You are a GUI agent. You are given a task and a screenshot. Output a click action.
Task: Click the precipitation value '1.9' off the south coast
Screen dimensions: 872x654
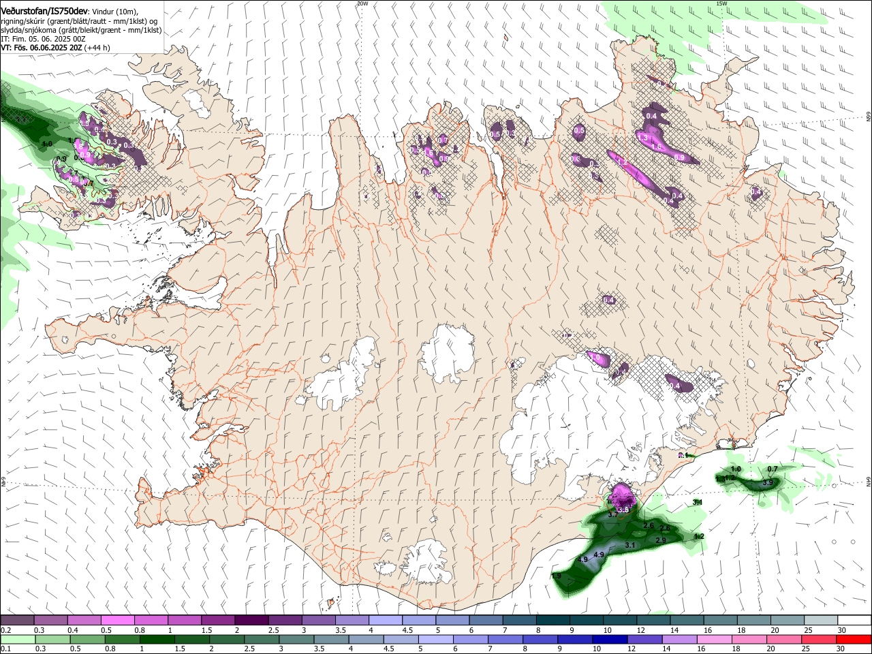point(556,576)
